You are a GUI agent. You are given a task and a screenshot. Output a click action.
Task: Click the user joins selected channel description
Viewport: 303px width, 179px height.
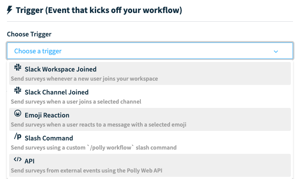pos(76,102)
